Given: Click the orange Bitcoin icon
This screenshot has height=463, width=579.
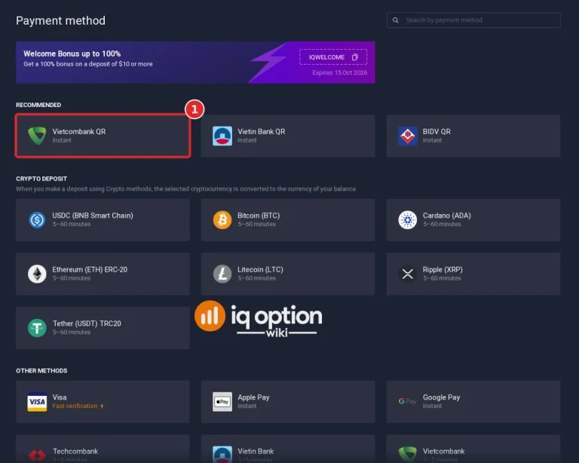Looking at the screenshot, I should 222,219.
